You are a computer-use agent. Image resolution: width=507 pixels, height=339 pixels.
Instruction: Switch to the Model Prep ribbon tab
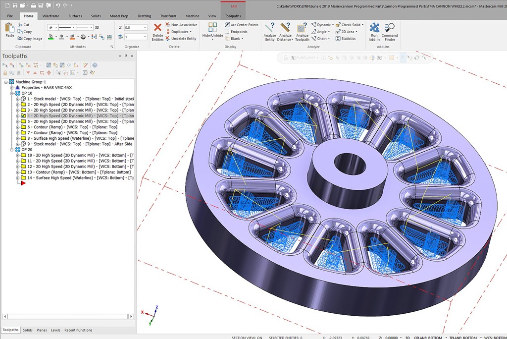(119, 16)
